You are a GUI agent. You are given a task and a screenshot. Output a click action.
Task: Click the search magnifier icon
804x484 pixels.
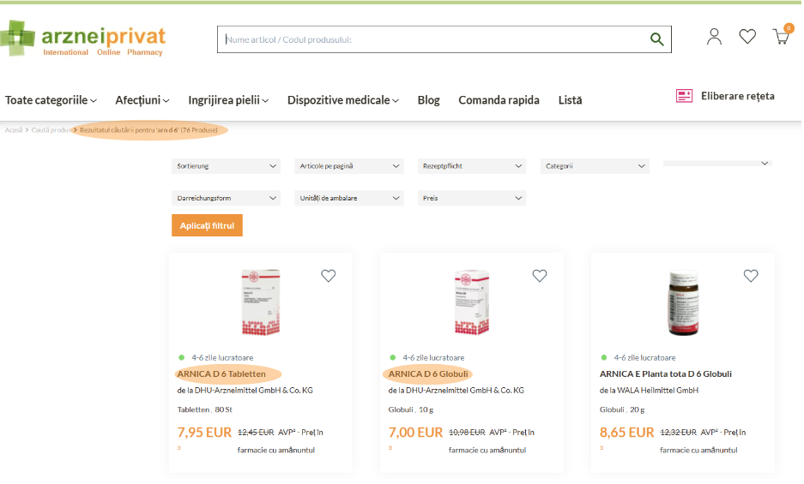pyautogui.click(x=656, y=39)
